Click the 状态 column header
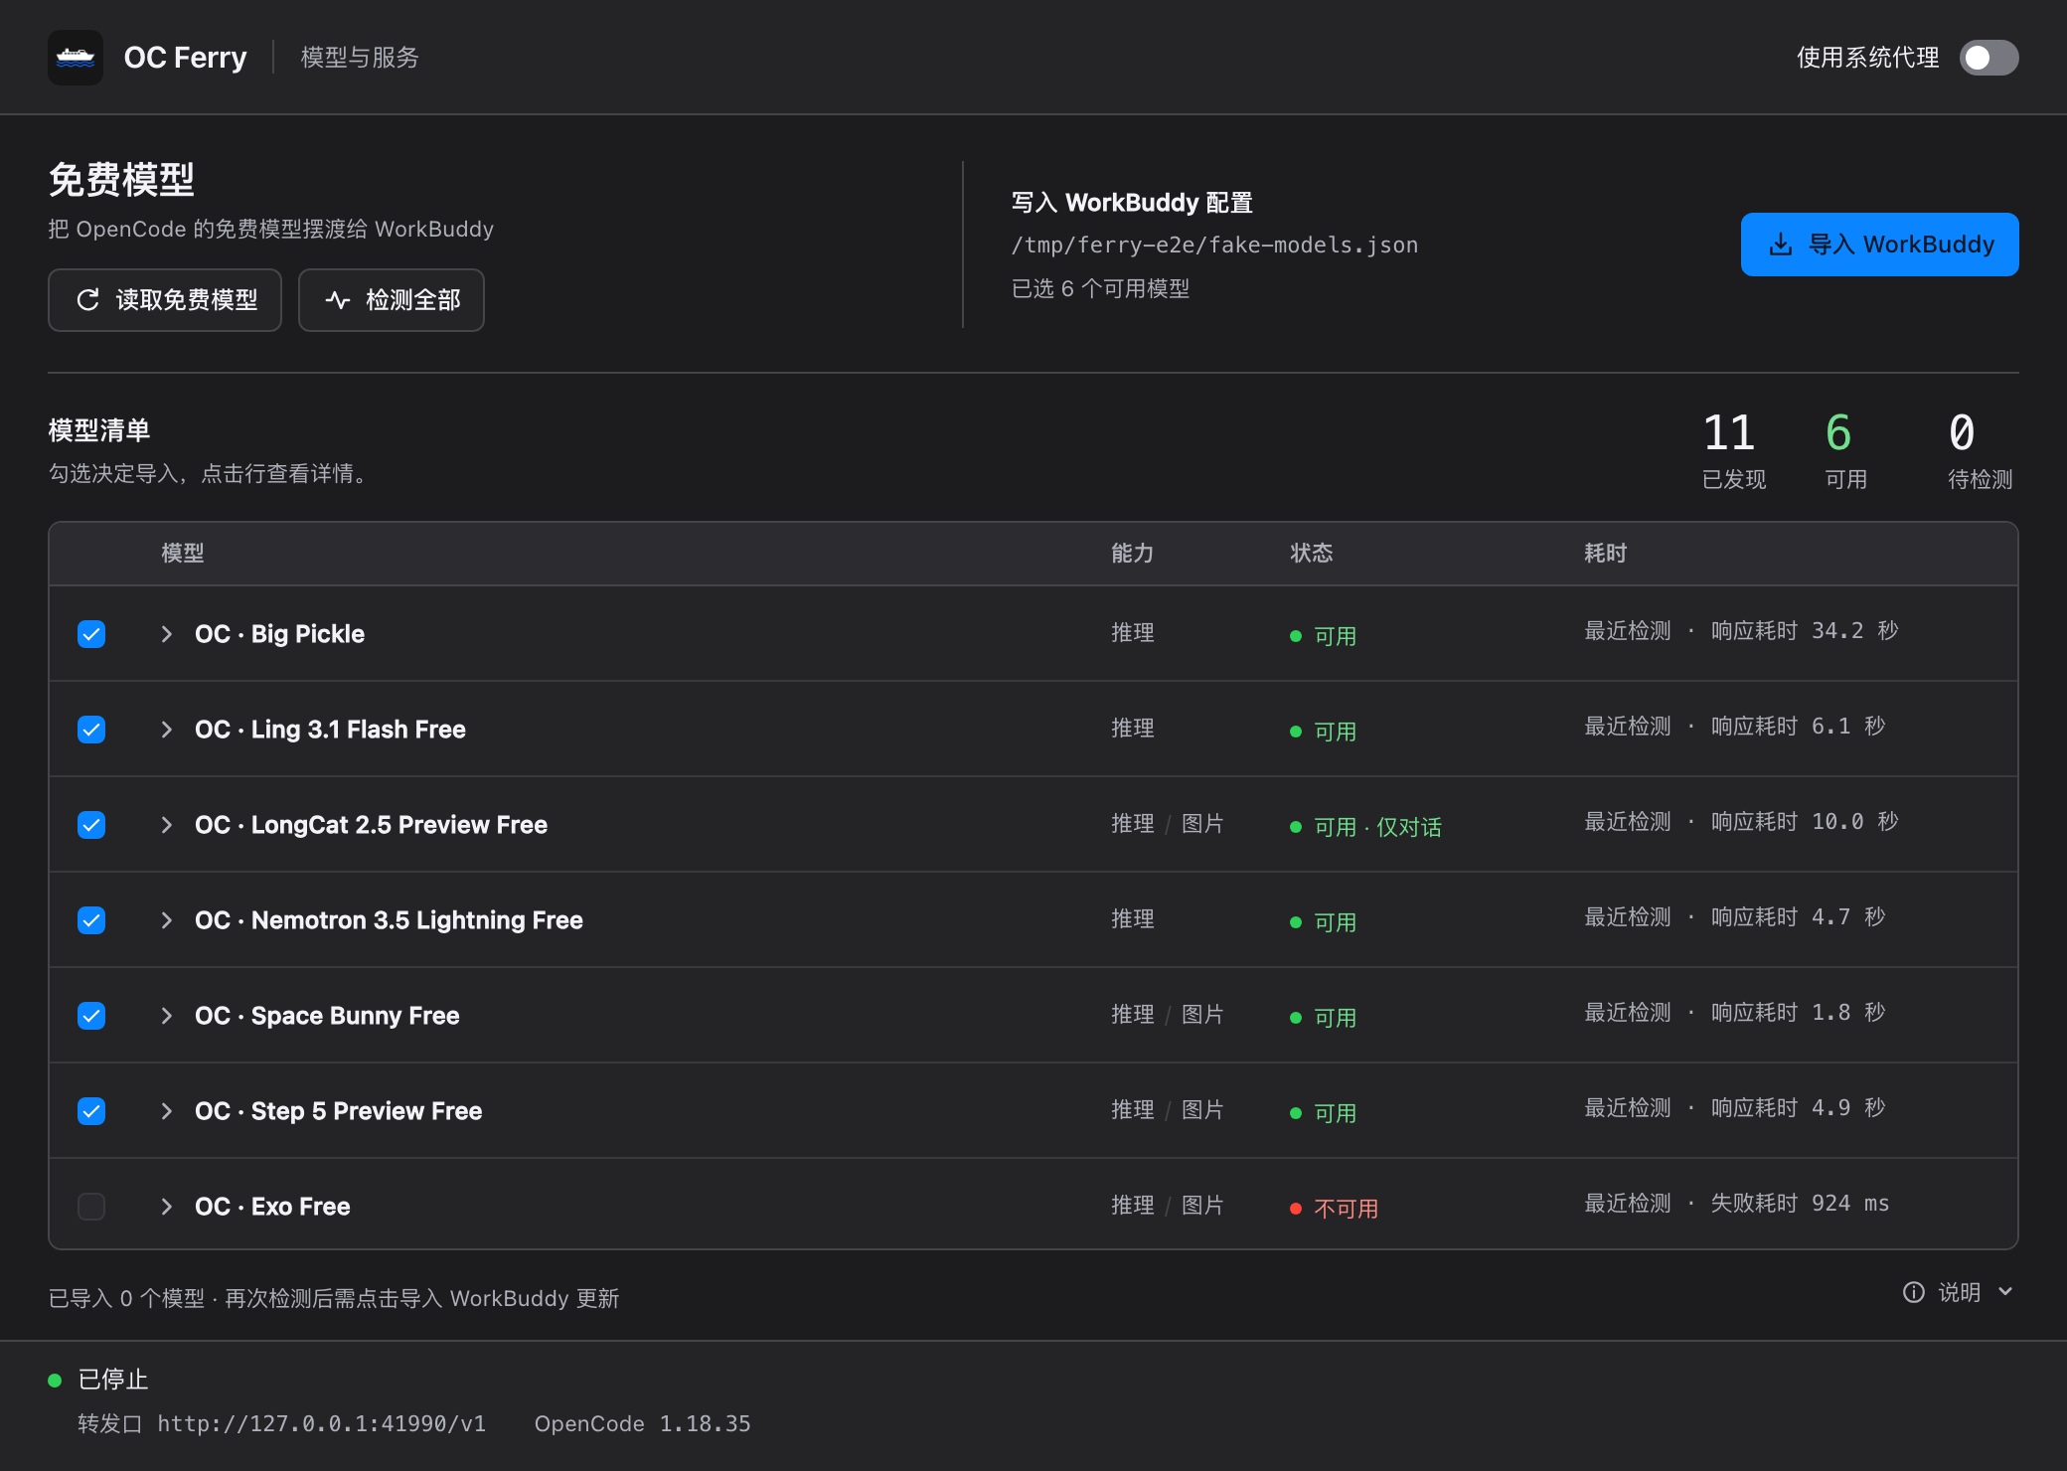 tap(1312, 554)
